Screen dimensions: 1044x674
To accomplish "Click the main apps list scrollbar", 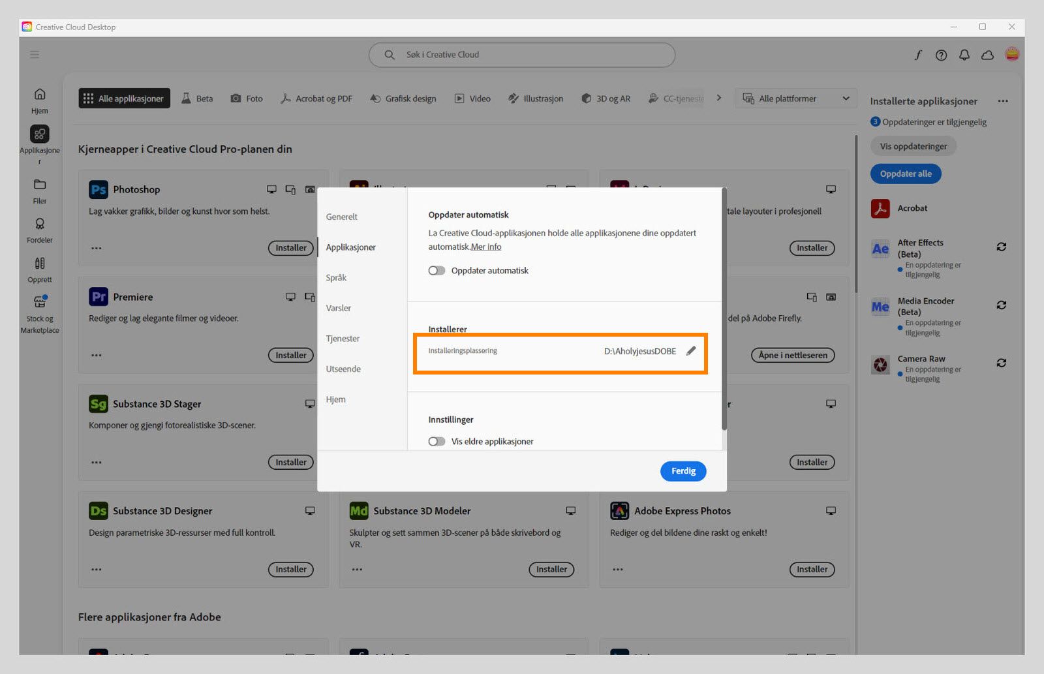I will click(x=857, y=213).
